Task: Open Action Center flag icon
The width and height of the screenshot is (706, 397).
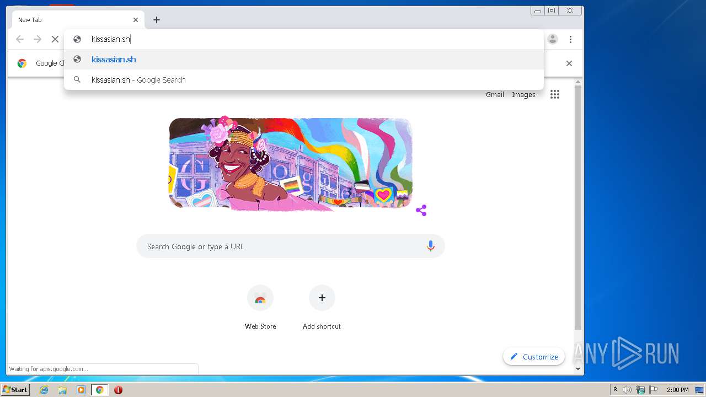Action: pos(654,390)
